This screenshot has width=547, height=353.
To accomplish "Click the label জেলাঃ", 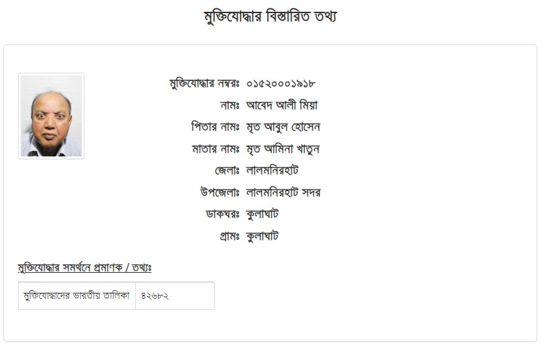I will click(x=227, y=170).
